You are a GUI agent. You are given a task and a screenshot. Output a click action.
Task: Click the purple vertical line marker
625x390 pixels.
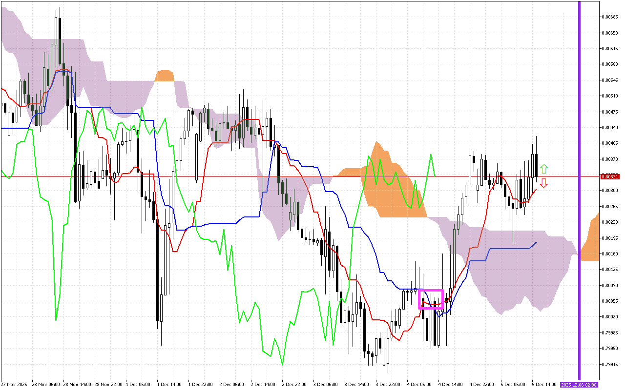[x=579, y=195]
